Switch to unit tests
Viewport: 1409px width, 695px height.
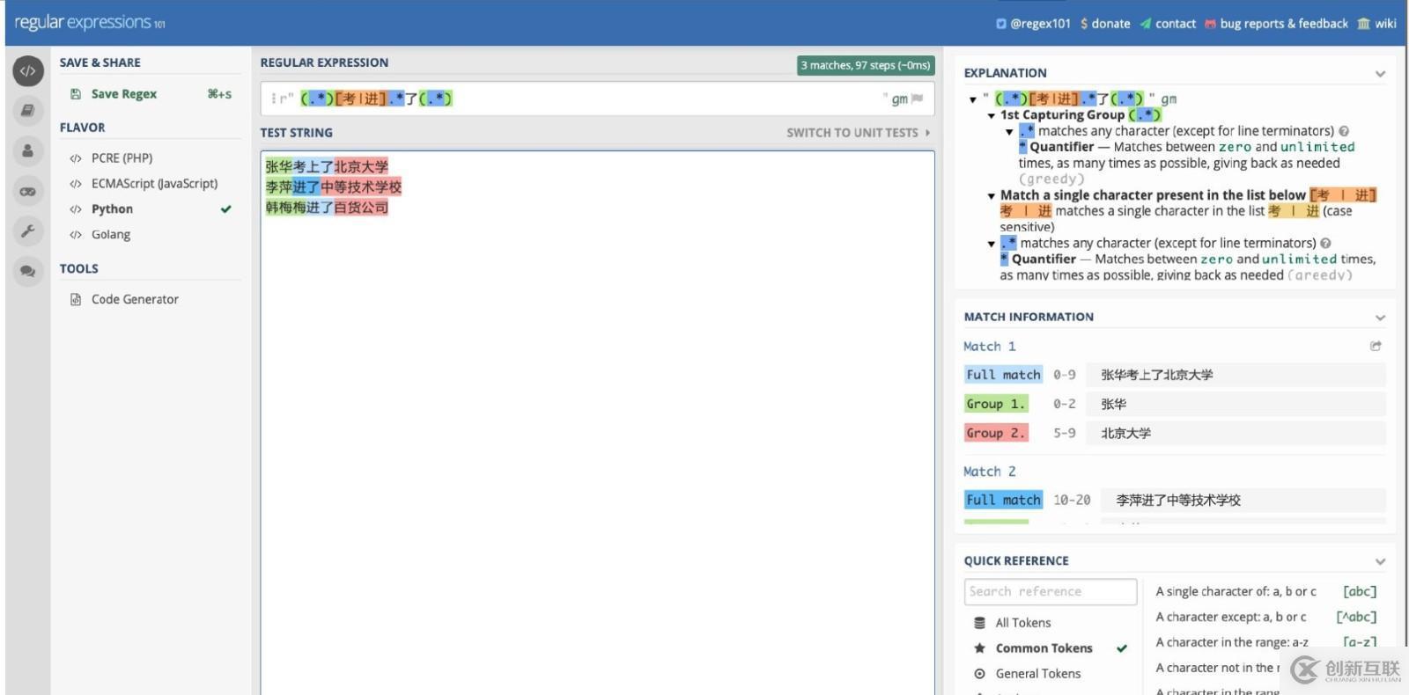[859, 133]
